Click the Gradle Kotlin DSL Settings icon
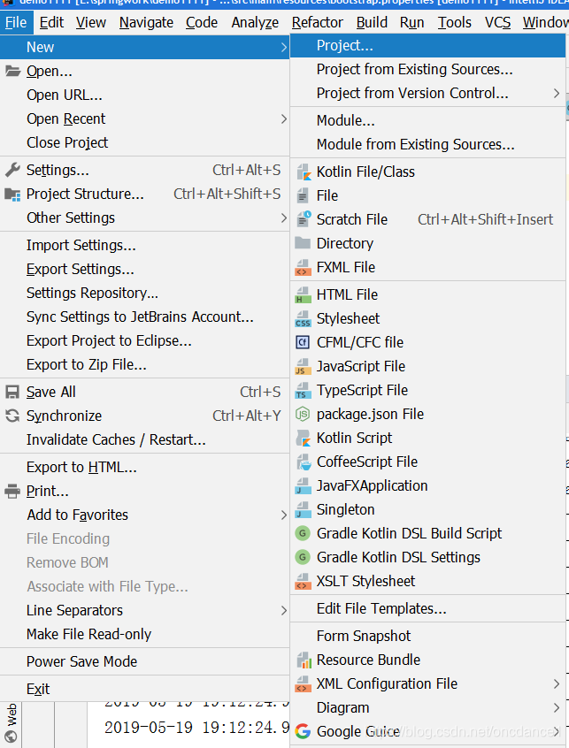This screenshot has height=748, width=569. [302, 557]
